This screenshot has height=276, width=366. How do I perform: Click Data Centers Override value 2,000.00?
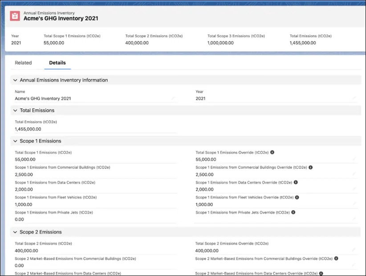pos(204,190)
